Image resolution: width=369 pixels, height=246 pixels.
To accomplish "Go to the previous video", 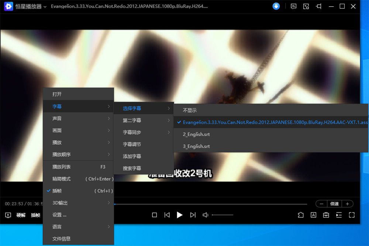I will (x=167, y=215).
